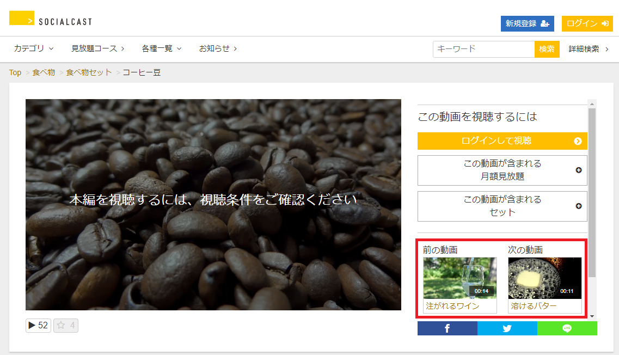Click the side panel scroll-down arrow
Viewport: 619px width, 355px height.
592,316
